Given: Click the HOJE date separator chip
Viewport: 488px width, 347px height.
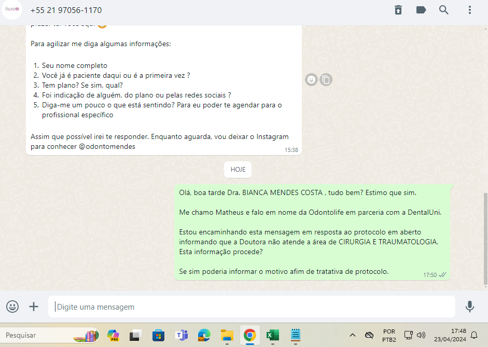Looking at the screenshot, I should pyautogui.click(x=238, y=170).
